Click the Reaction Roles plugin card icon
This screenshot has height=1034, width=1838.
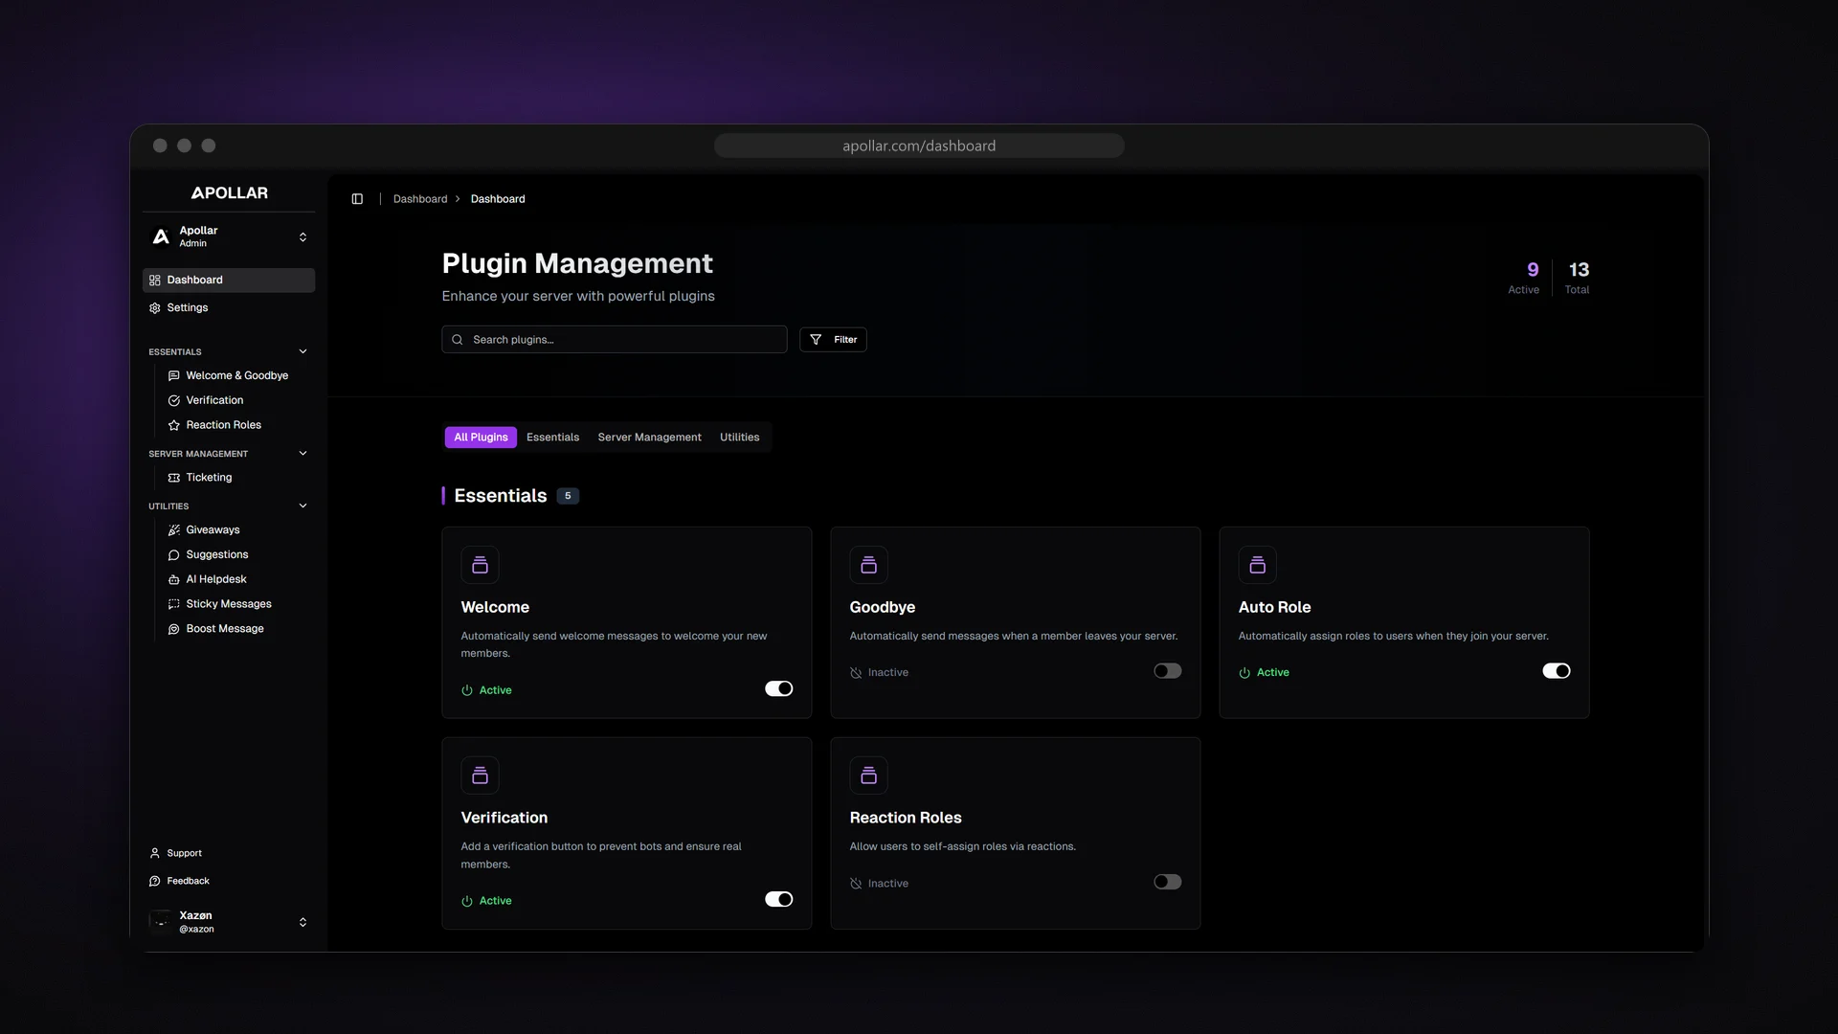(x=868, y=775)
